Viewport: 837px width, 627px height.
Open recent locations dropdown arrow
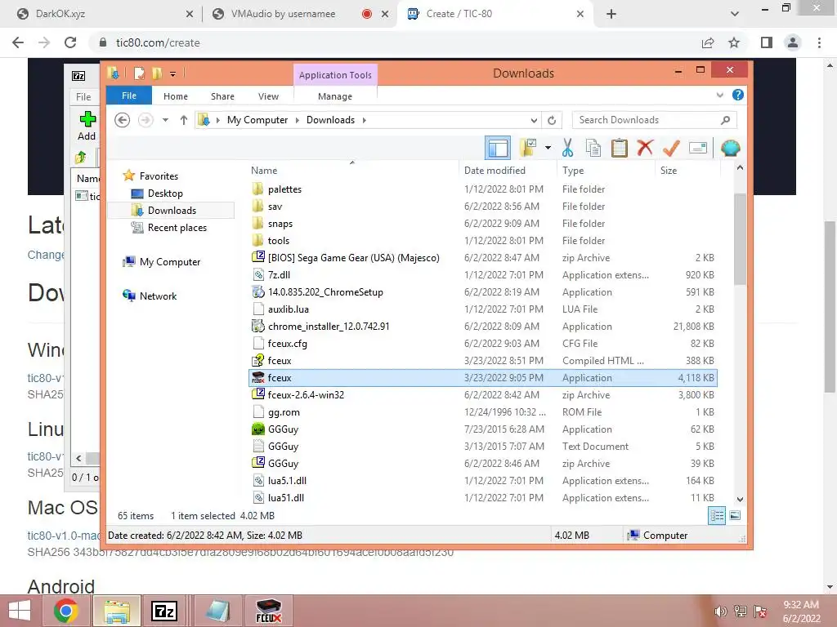(165, 120)
